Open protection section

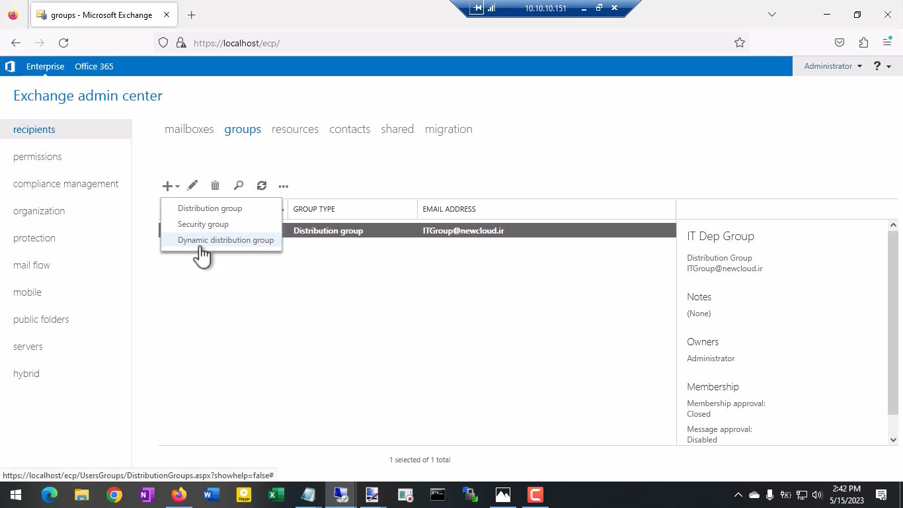(34, 238)
